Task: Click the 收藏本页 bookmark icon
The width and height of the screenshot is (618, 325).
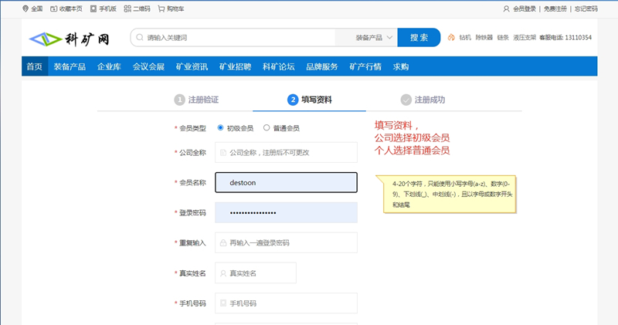Action: coord(53,8)
